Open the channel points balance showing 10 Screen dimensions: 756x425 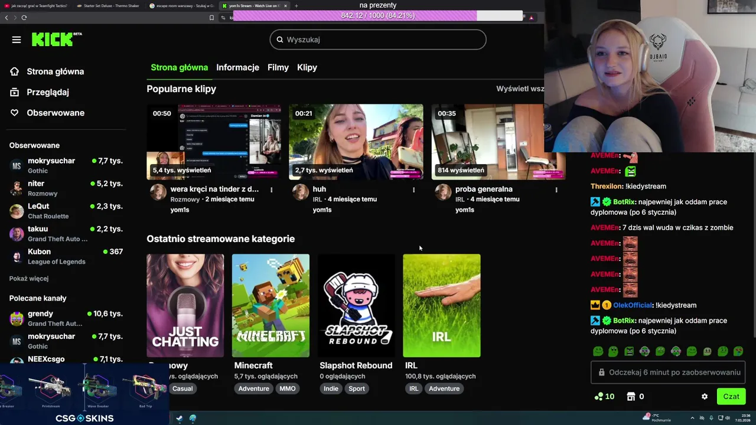coord(604,397)
